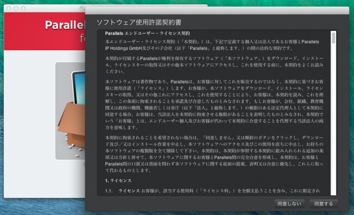
Task: Click the '1.1. ライセンス' clause line
Action: click(212, 191)
